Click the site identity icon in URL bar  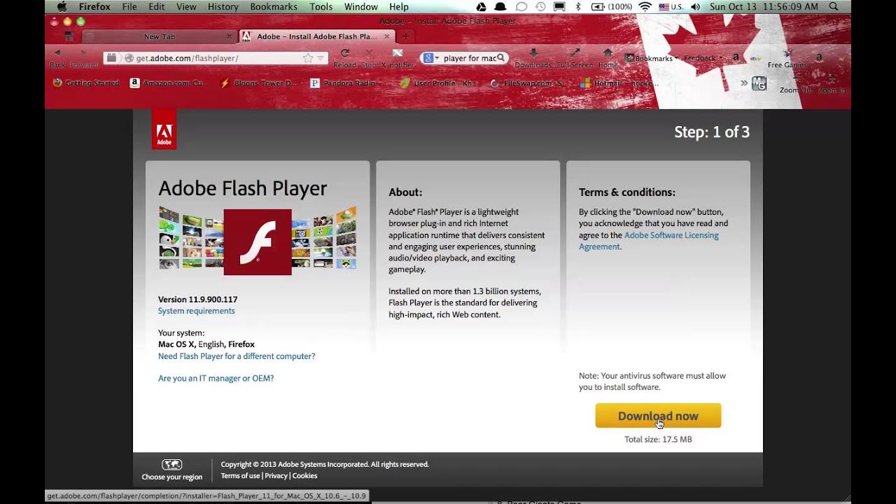pos(129,58)
